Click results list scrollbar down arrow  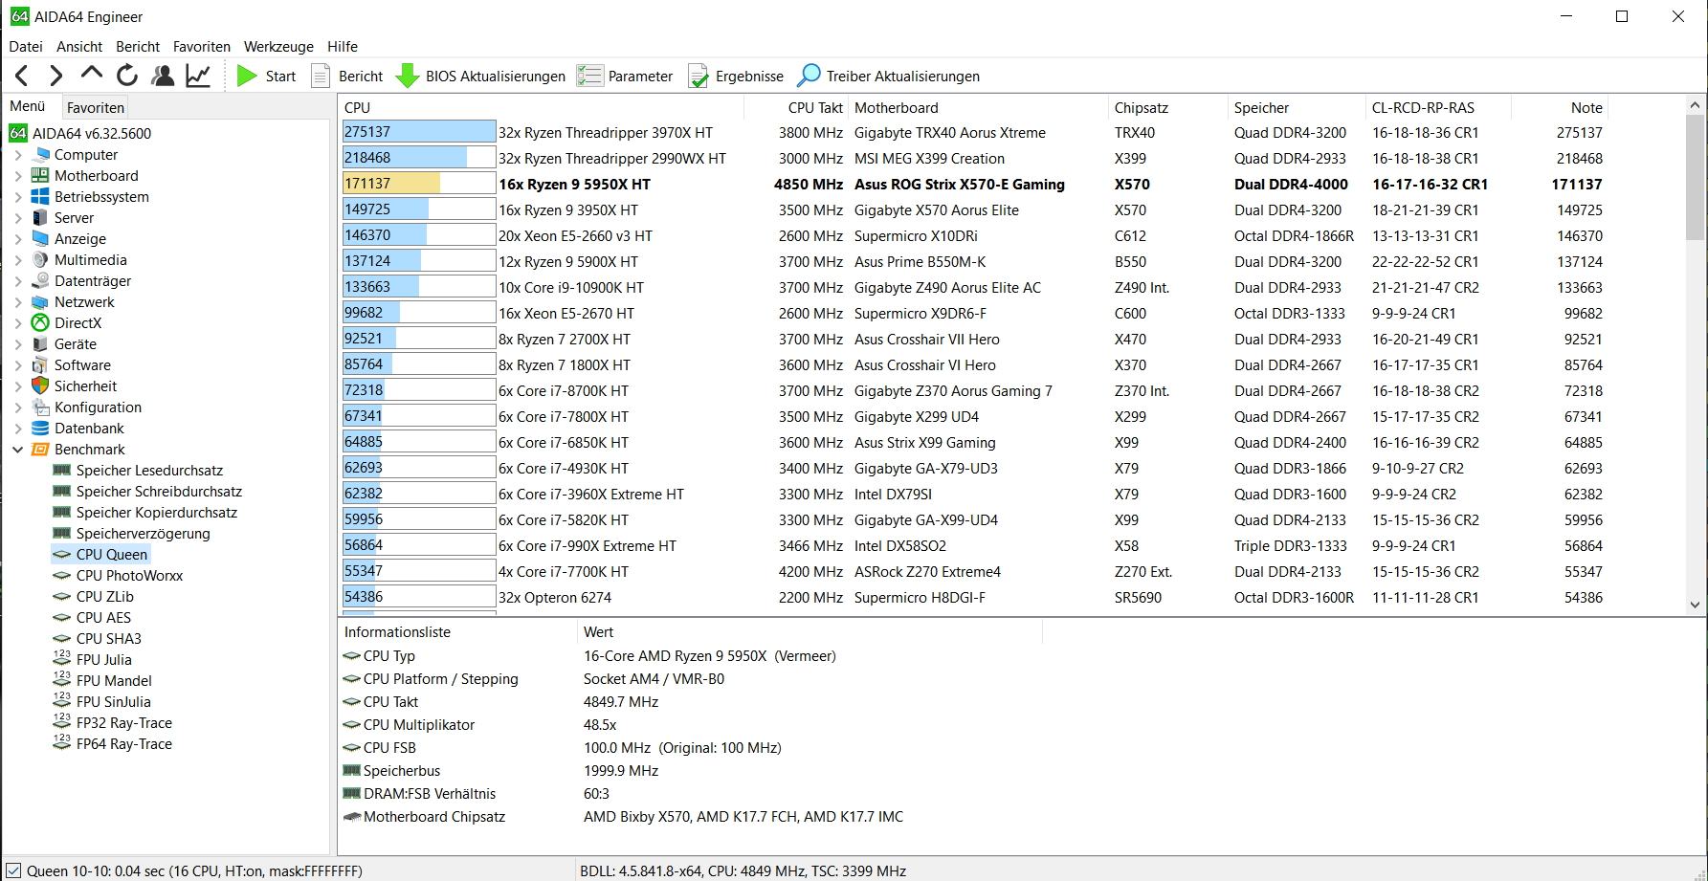click(x=1695, y=604)
